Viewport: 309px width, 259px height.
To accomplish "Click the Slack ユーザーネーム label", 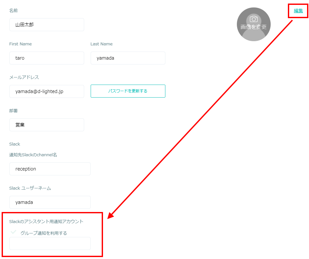I will [x=30, y=188].
